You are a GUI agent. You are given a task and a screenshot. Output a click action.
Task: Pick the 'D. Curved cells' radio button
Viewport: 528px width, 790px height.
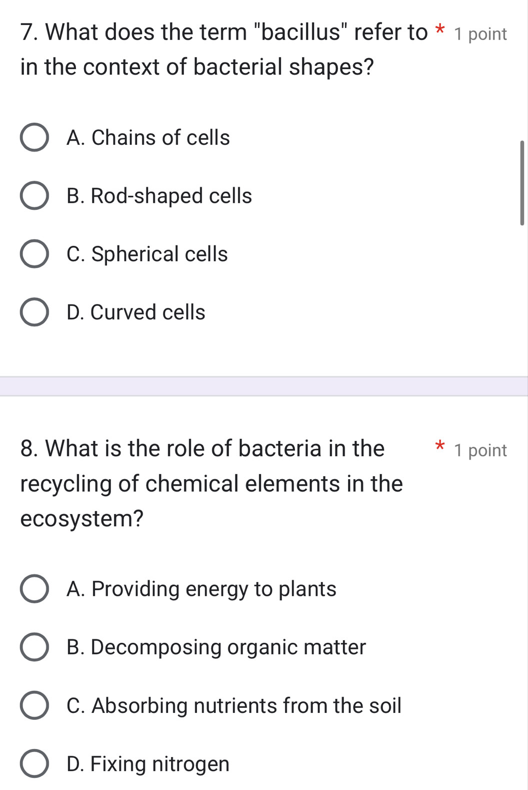34,312
